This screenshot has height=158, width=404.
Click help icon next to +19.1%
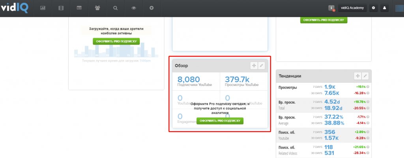click(368, 87)
